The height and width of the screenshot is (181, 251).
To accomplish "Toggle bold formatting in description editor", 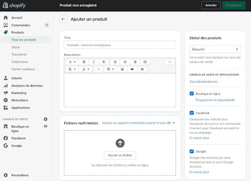I will 84,62.
